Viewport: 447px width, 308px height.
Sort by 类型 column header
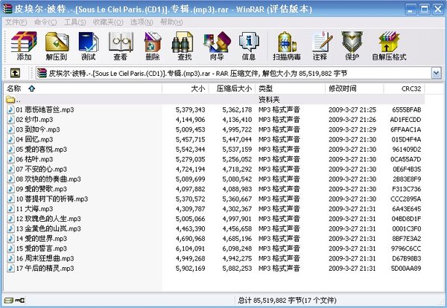290,89
